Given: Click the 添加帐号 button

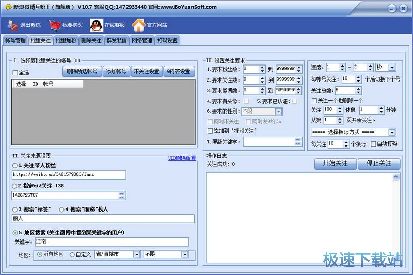Looking at the screenshot, I should [x=115, y=71].
